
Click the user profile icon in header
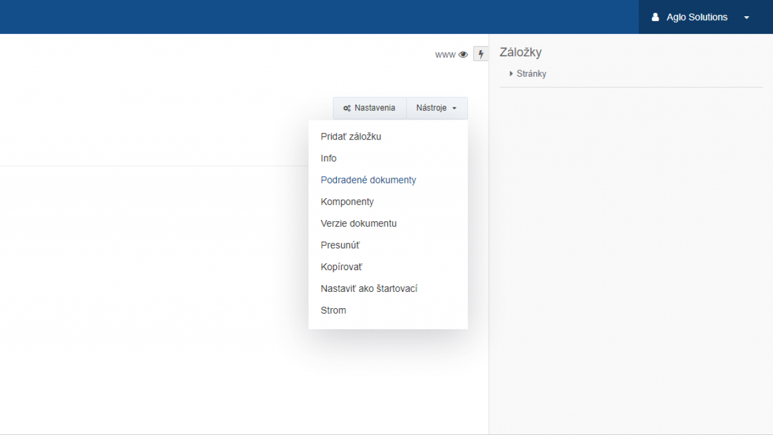tap(655, 18)
